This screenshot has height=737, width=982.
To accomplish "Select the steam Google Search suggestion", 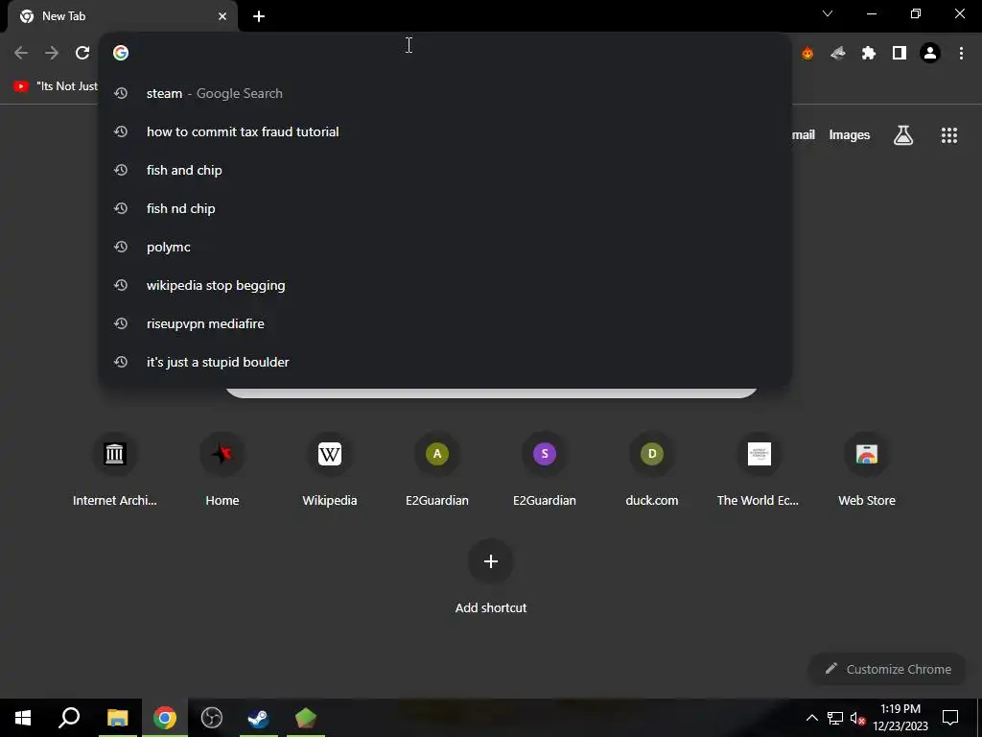I will pos(445,93).
